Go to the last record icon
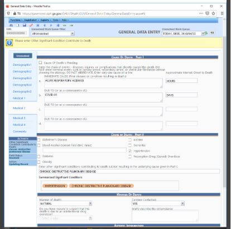This screenshot has height=229, width=231. click(58, 25)
